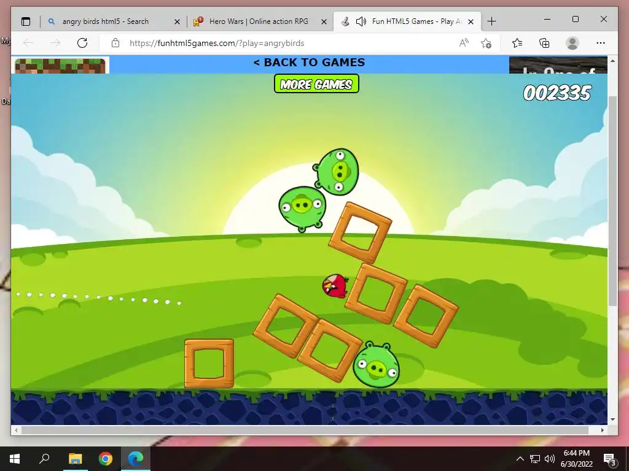This screenshot has height=471, width=629.
Task: Open the network status icon
Action: pyautogui.click(x=535, y=459)
